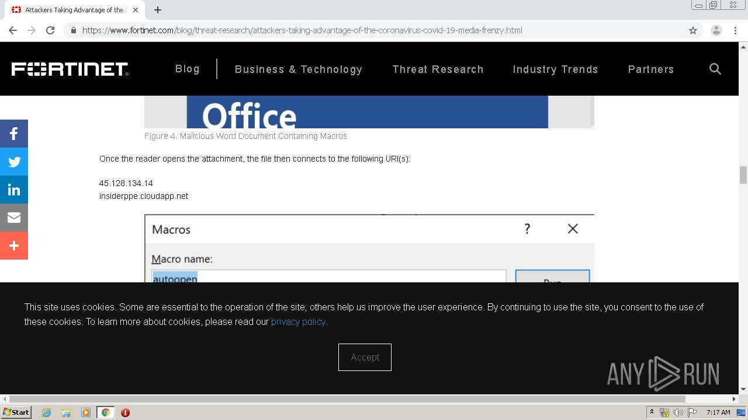Screen dimensions: 748x420
Task: Select the Attackers Taking Advantage tab
Action: pyautogui.click(x=75, y=10)
